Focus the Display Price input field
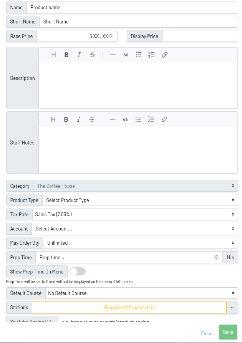Viewport: 242px width, 343px height. [200, 36]
